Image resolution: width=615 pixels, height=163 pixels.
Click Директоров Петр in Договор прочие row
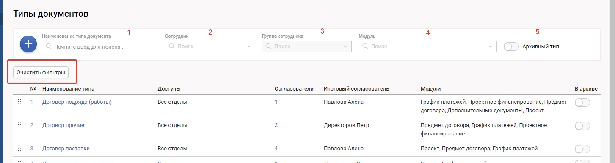click(x=347, y=125)
